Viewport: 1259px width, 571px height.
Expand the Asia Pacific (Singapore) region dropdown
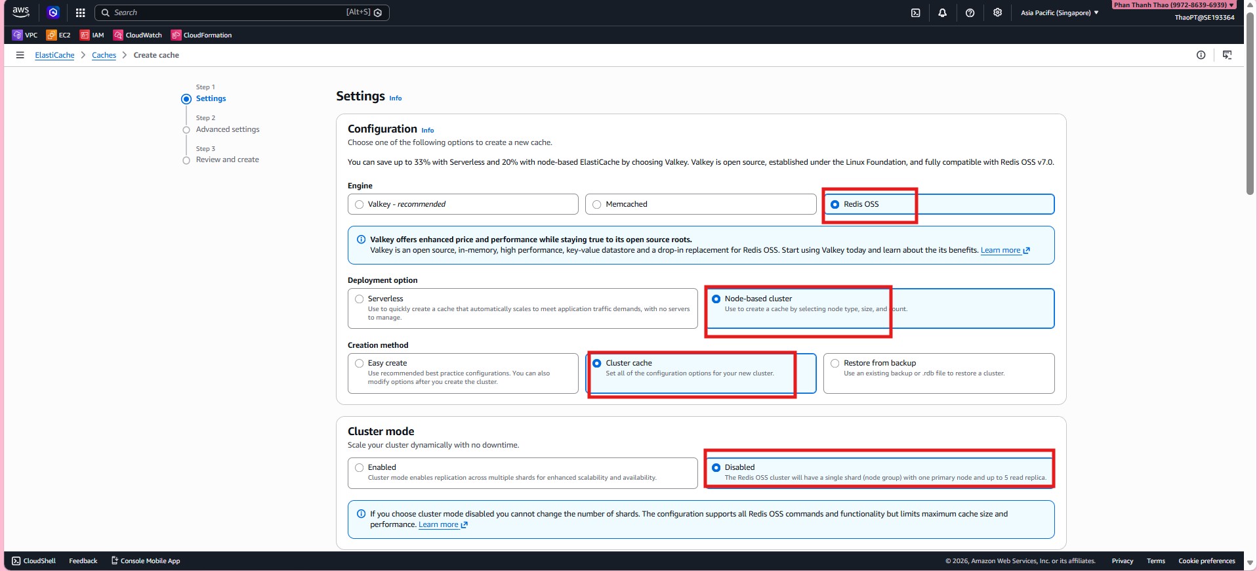click(1059, 12)
